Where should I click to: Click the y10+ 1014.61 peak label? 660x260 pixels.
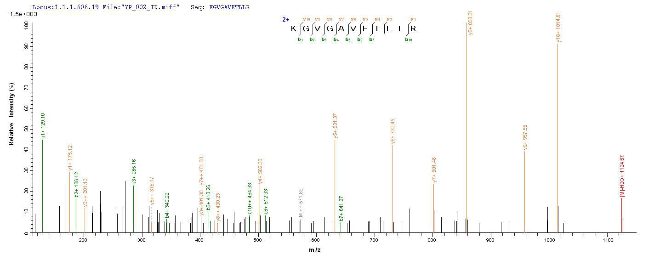[x=558, y=28]
